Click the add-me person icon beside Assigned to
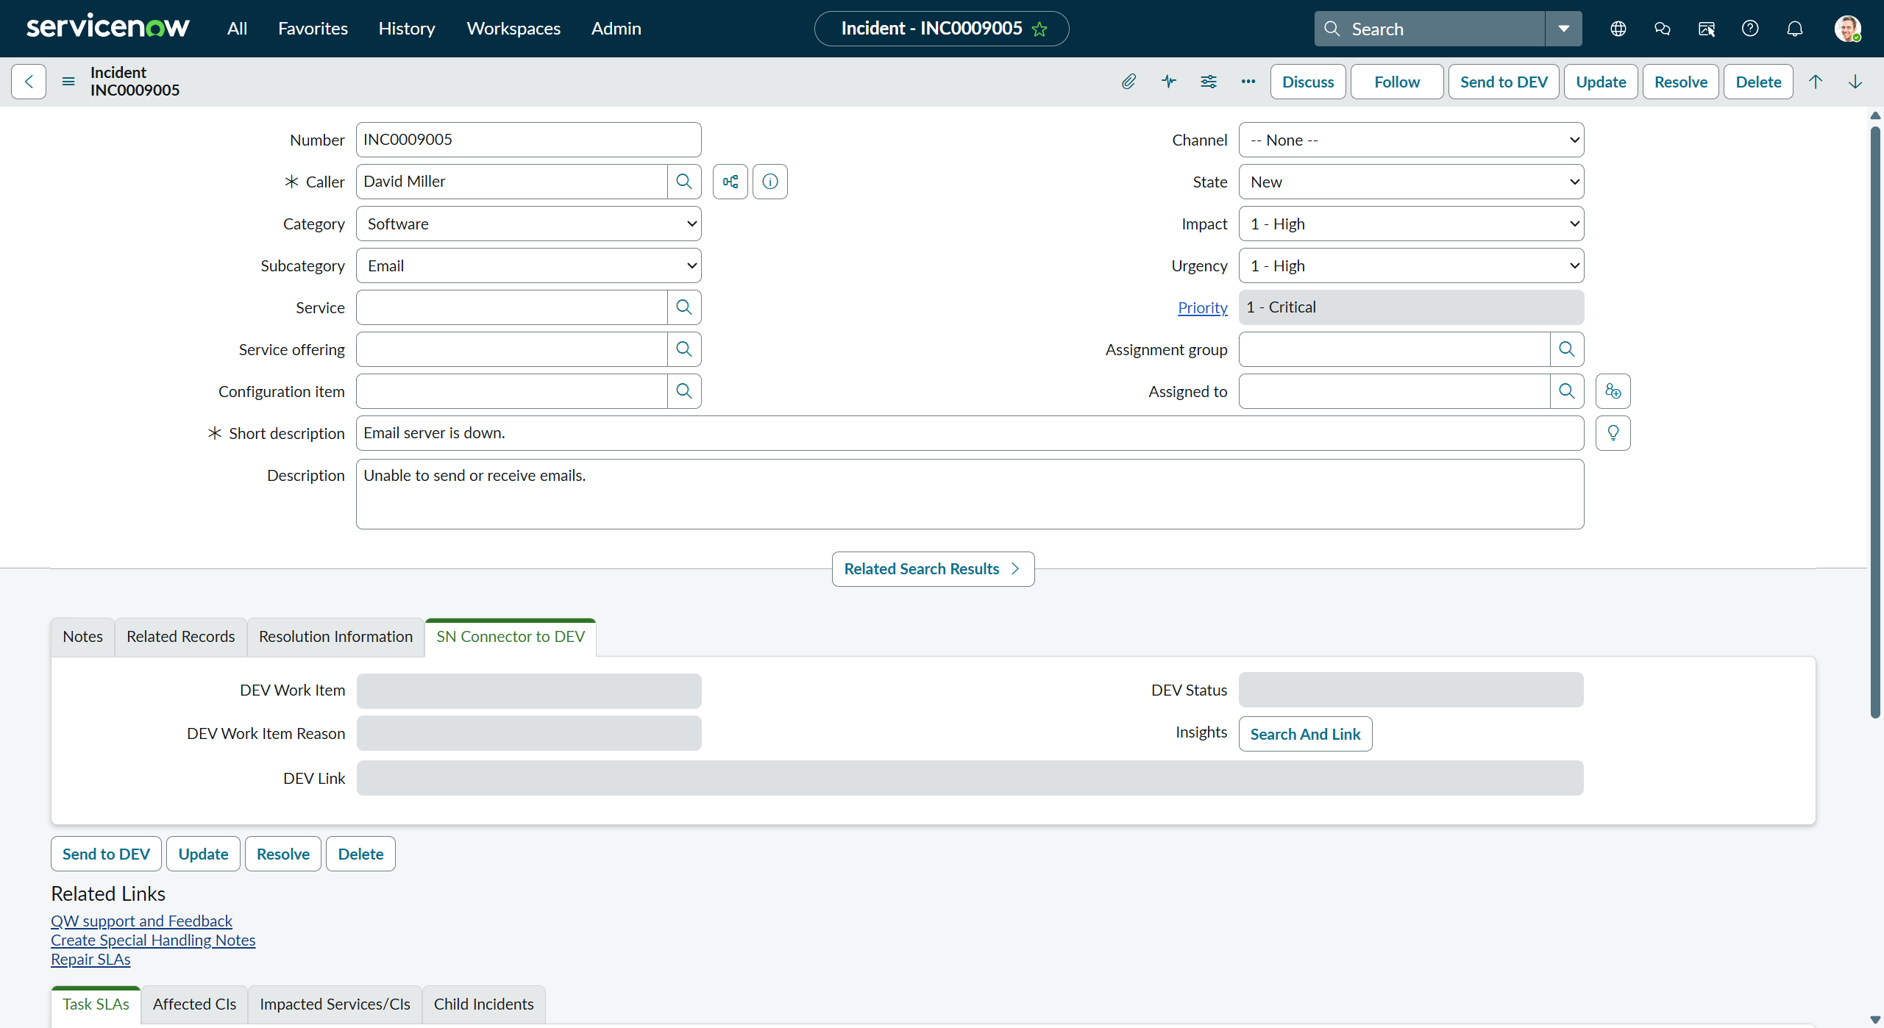 click(1613, 390)
